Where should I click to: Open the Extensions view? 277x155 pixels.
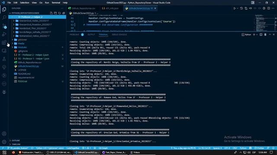coord(4,42)
